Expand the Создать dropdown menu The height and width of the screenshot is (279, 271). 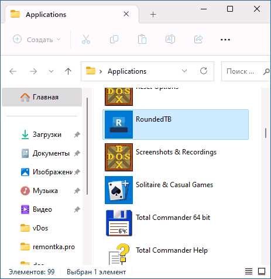coord(59,40)
